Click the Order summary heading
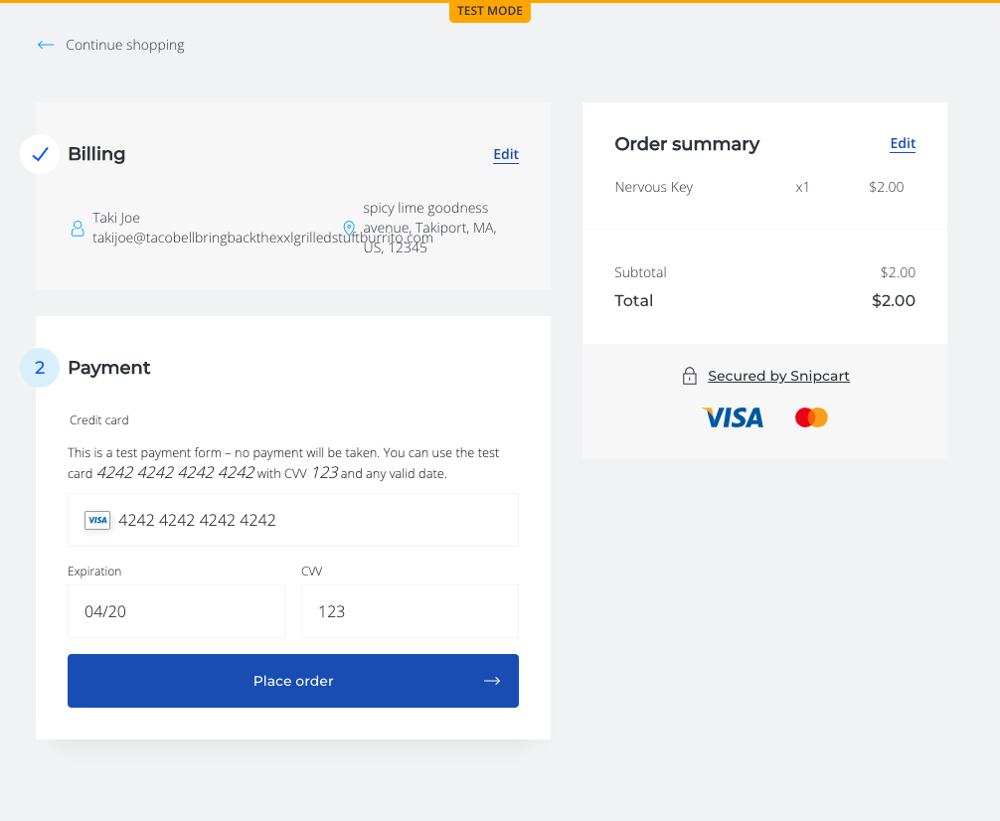Screen dimensions: 1000x821 coord(687,144)
